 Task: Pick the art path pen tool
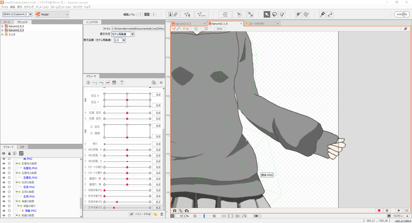coord(322,14)
